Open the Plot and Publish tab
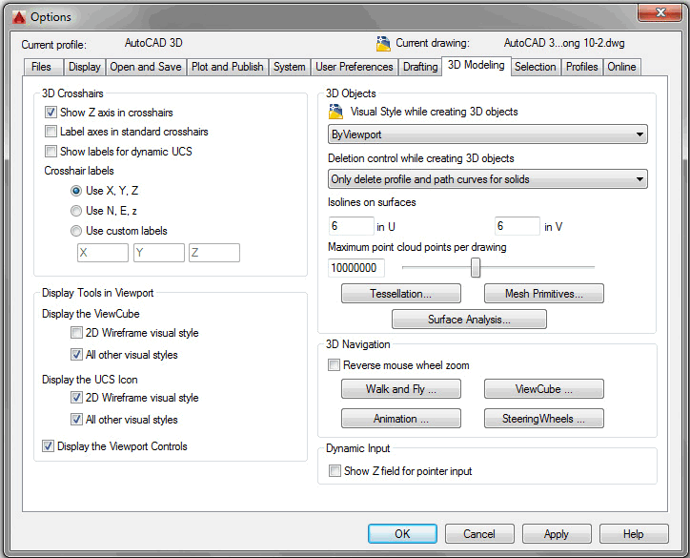The image size is (690, 558). 227,67
